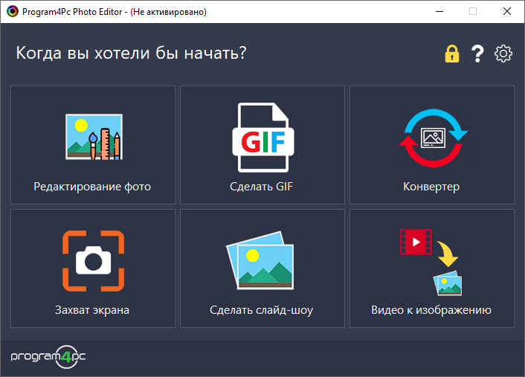
Task: Click the program4pc logo at bottom
Action: coord(48,357)
